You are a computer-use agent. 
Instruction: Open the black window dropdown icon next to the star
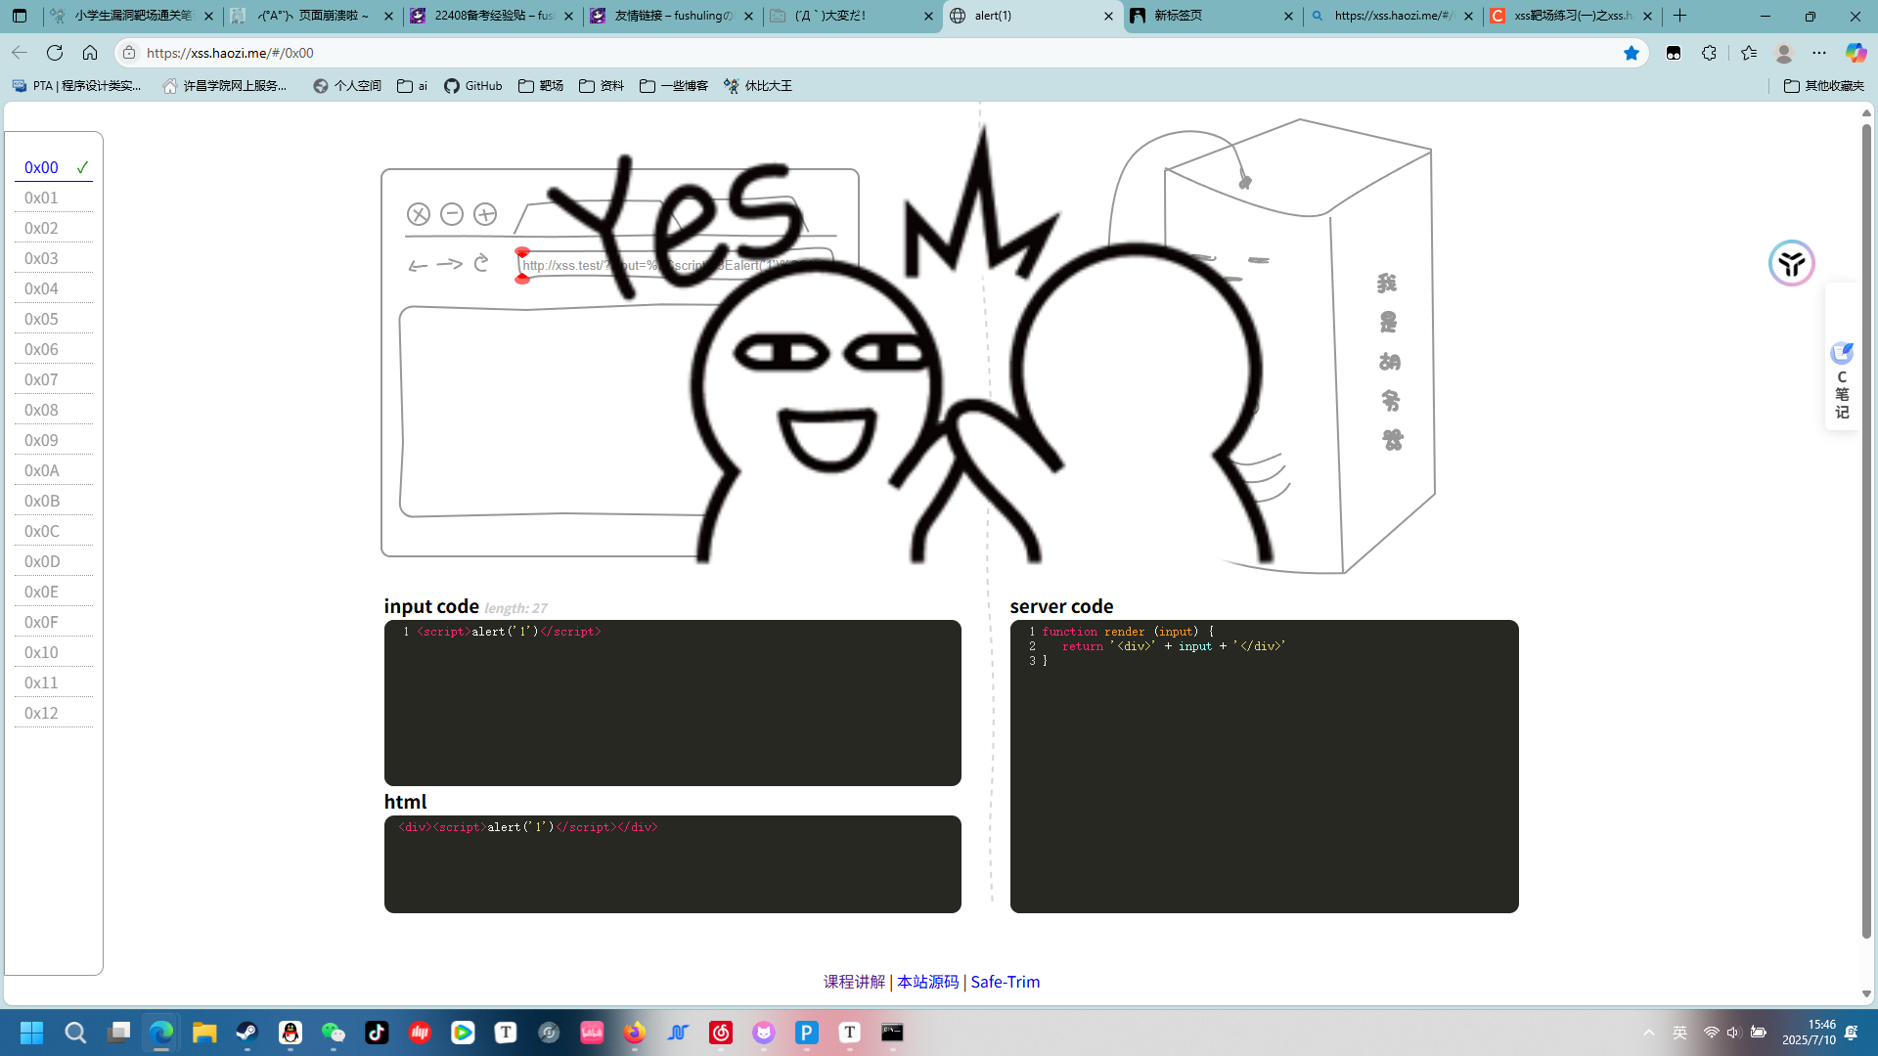pos(1674,53)
